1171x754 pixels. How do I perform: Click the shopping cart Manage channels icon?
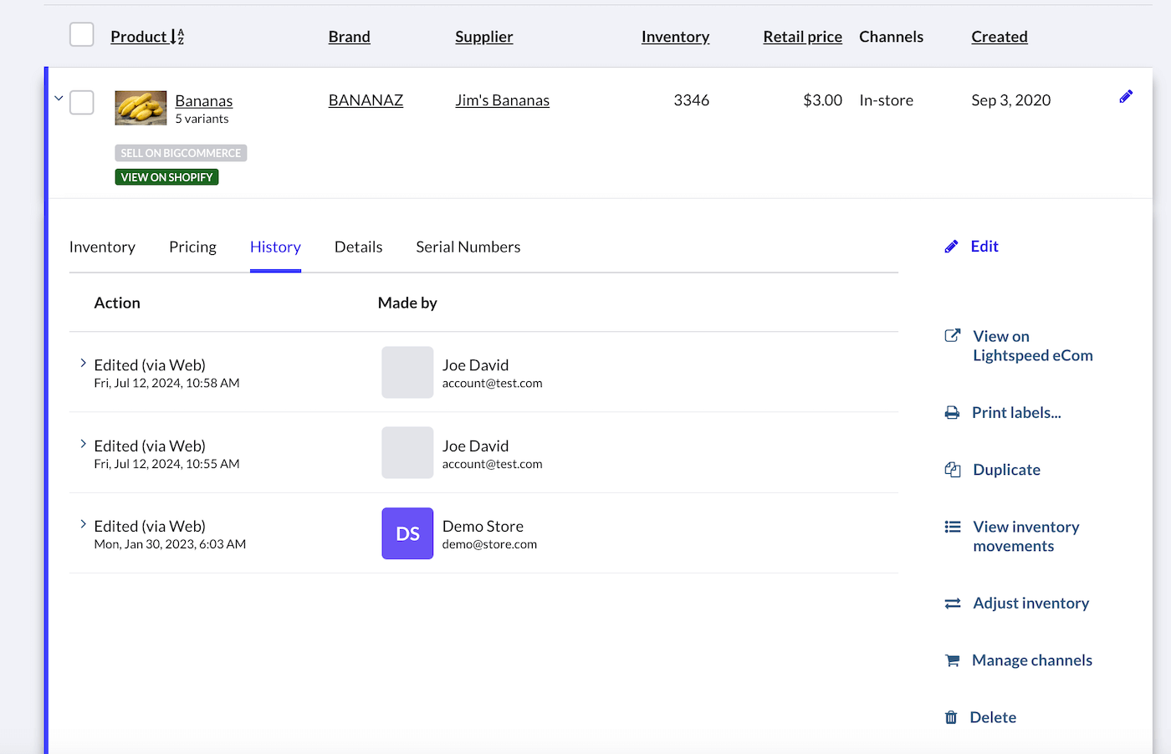click(952, 660)
